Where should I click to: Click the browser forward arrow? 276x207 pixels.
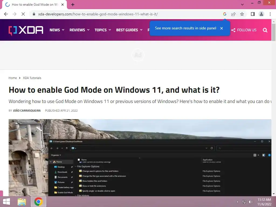click(x=15, y=14)
